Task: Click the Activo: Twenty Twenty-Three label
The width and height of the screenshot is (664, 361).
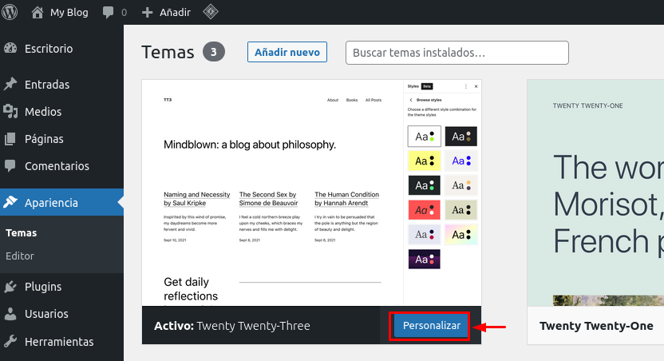Action: coord(232,325)
